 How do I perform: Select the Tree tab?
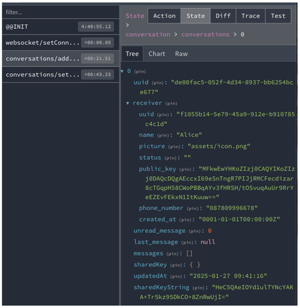pyautogui.click(x=132, y=54)
